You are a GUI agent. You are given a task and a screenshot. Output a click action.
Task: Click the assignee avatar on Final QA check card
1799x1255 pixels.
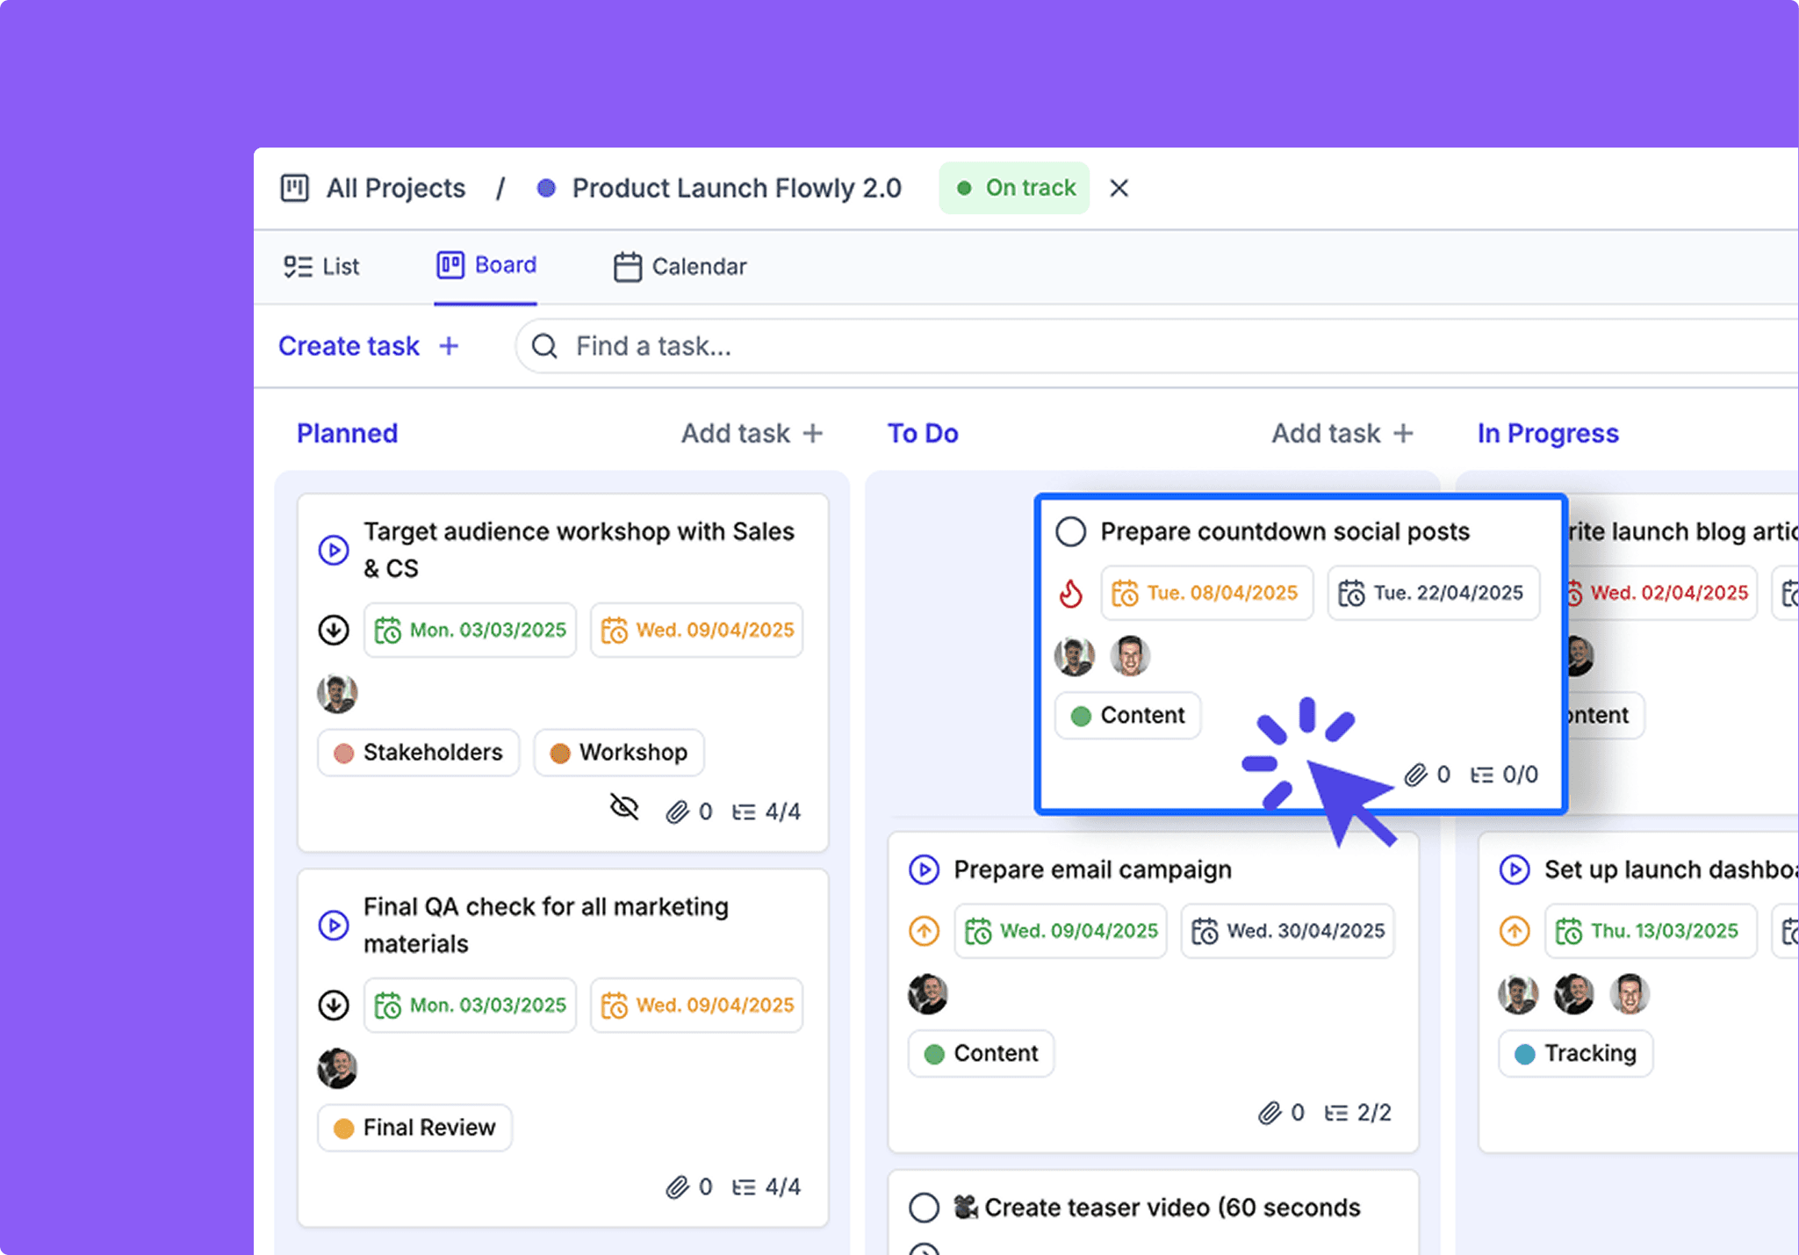(x=337, y=1068)
